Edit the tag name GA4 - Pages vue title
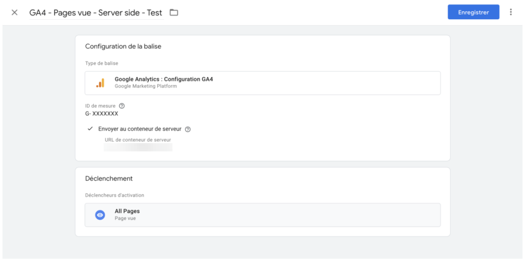 (96, 13)
